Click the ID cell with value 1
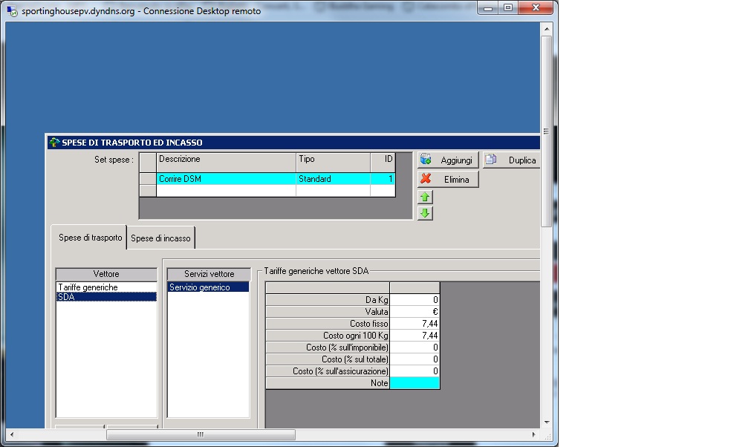This screenshot has height=447, width=754. pyautogui.click(x=383, y=179)
